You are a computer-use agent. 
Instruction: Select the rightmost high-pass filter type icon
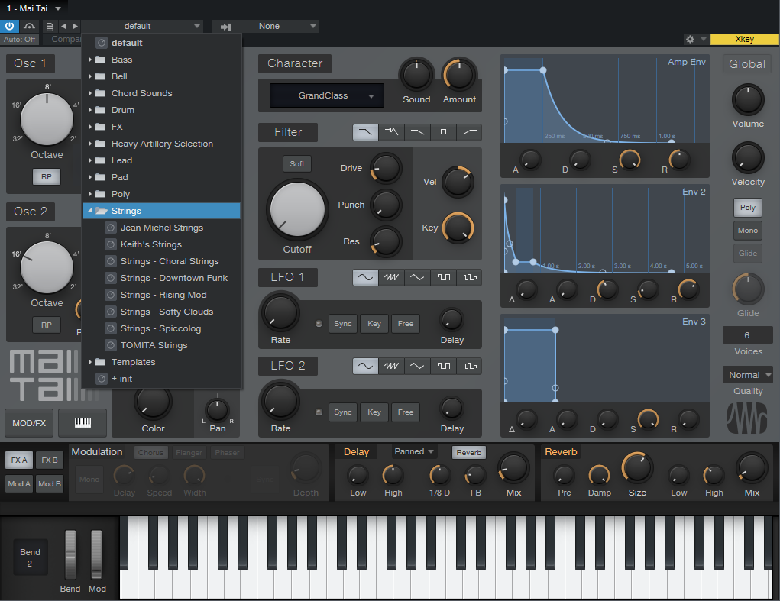(x=469, y=132)
